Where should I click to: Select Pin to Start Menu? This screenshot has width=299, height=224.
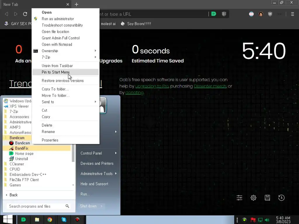pos(66,72)
